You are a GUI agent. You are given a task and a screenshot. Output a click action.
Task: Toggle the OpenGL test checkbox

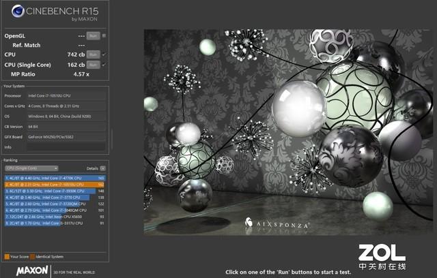(x=104, y=35)
